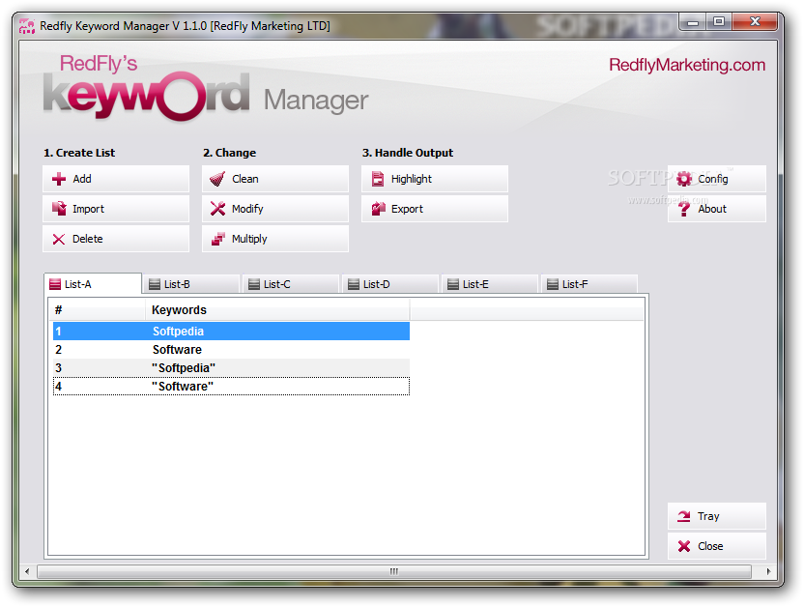The width and height of the screenshot is (804, 607).
Task: Click the horizontal scrollbar thumb
Action: [394, 571]
